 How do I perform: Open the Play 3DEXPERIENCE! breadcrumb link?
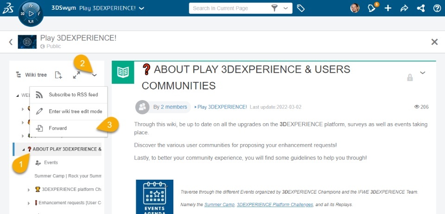[x=222, y=107]
